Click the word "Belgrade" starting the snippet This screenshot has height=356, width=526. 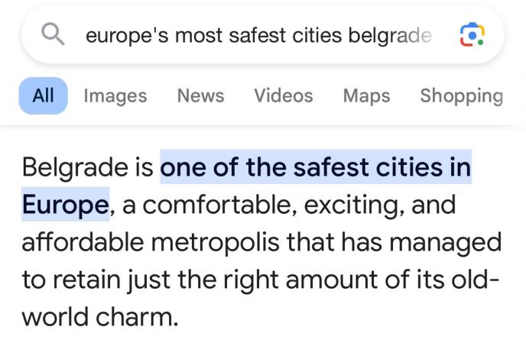pos(76,167)
